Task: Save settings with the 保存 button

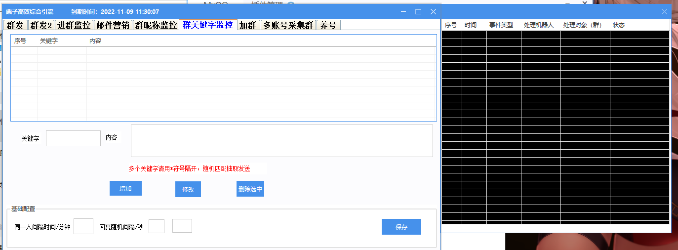Action: tap(401, 227)
